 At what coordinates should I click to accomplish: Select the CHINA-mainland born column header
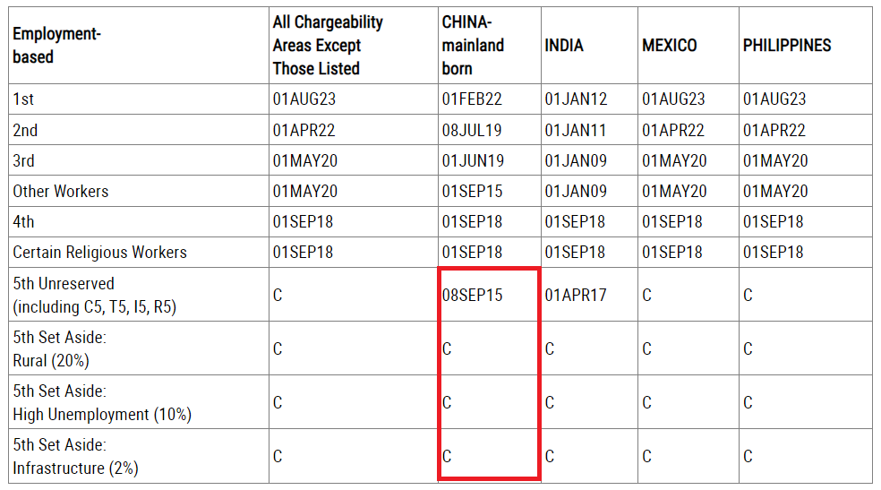(490, 46)
